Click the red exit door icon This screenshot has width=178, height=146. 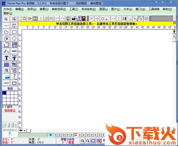pyautogui.click(x=84, y=18)
